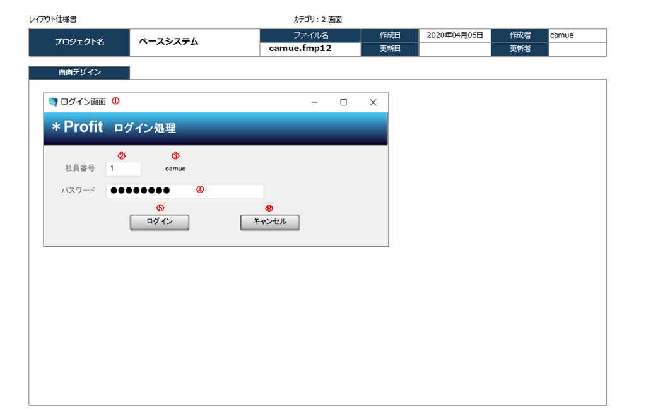Select the creation date 2020年04月05日 cell
Image resolution: width=646 pixels, height=409 pixels.
click(454, 35)
